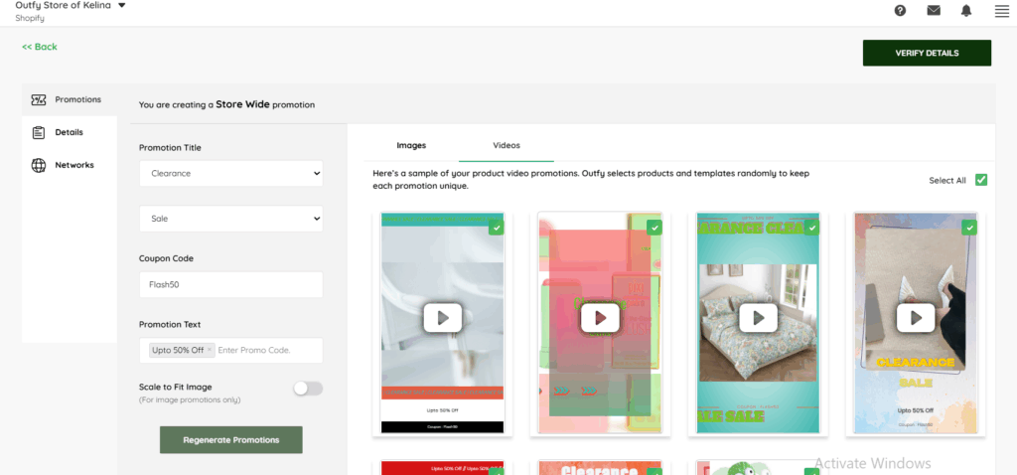Open the messages envelope icon
The height and width of the screenshot is (475, 1017).
click(934, 11)
